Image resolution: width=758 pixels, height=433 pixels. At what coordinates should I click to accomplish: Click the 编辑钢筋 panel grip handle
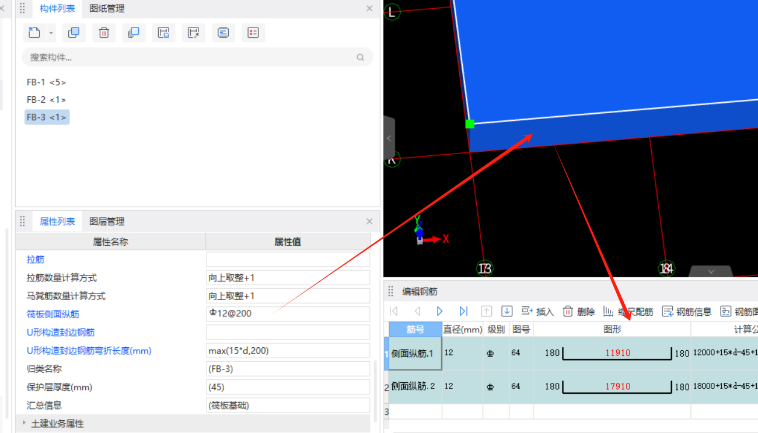[x=391, y=291]
